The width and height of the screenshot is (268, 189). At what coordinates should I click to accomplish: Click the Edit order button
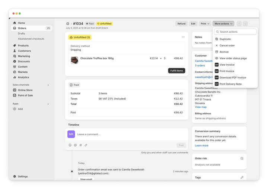click(x=193, y=24)
